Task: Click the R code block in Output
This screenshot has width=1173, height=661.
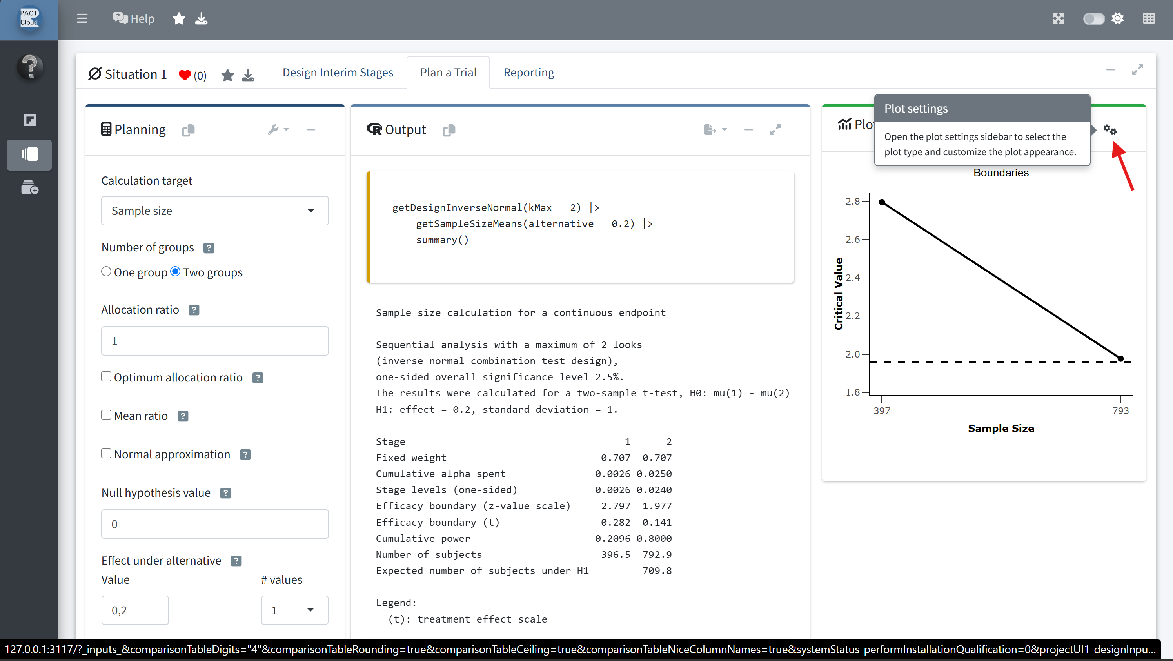Action: coord(580,227)
